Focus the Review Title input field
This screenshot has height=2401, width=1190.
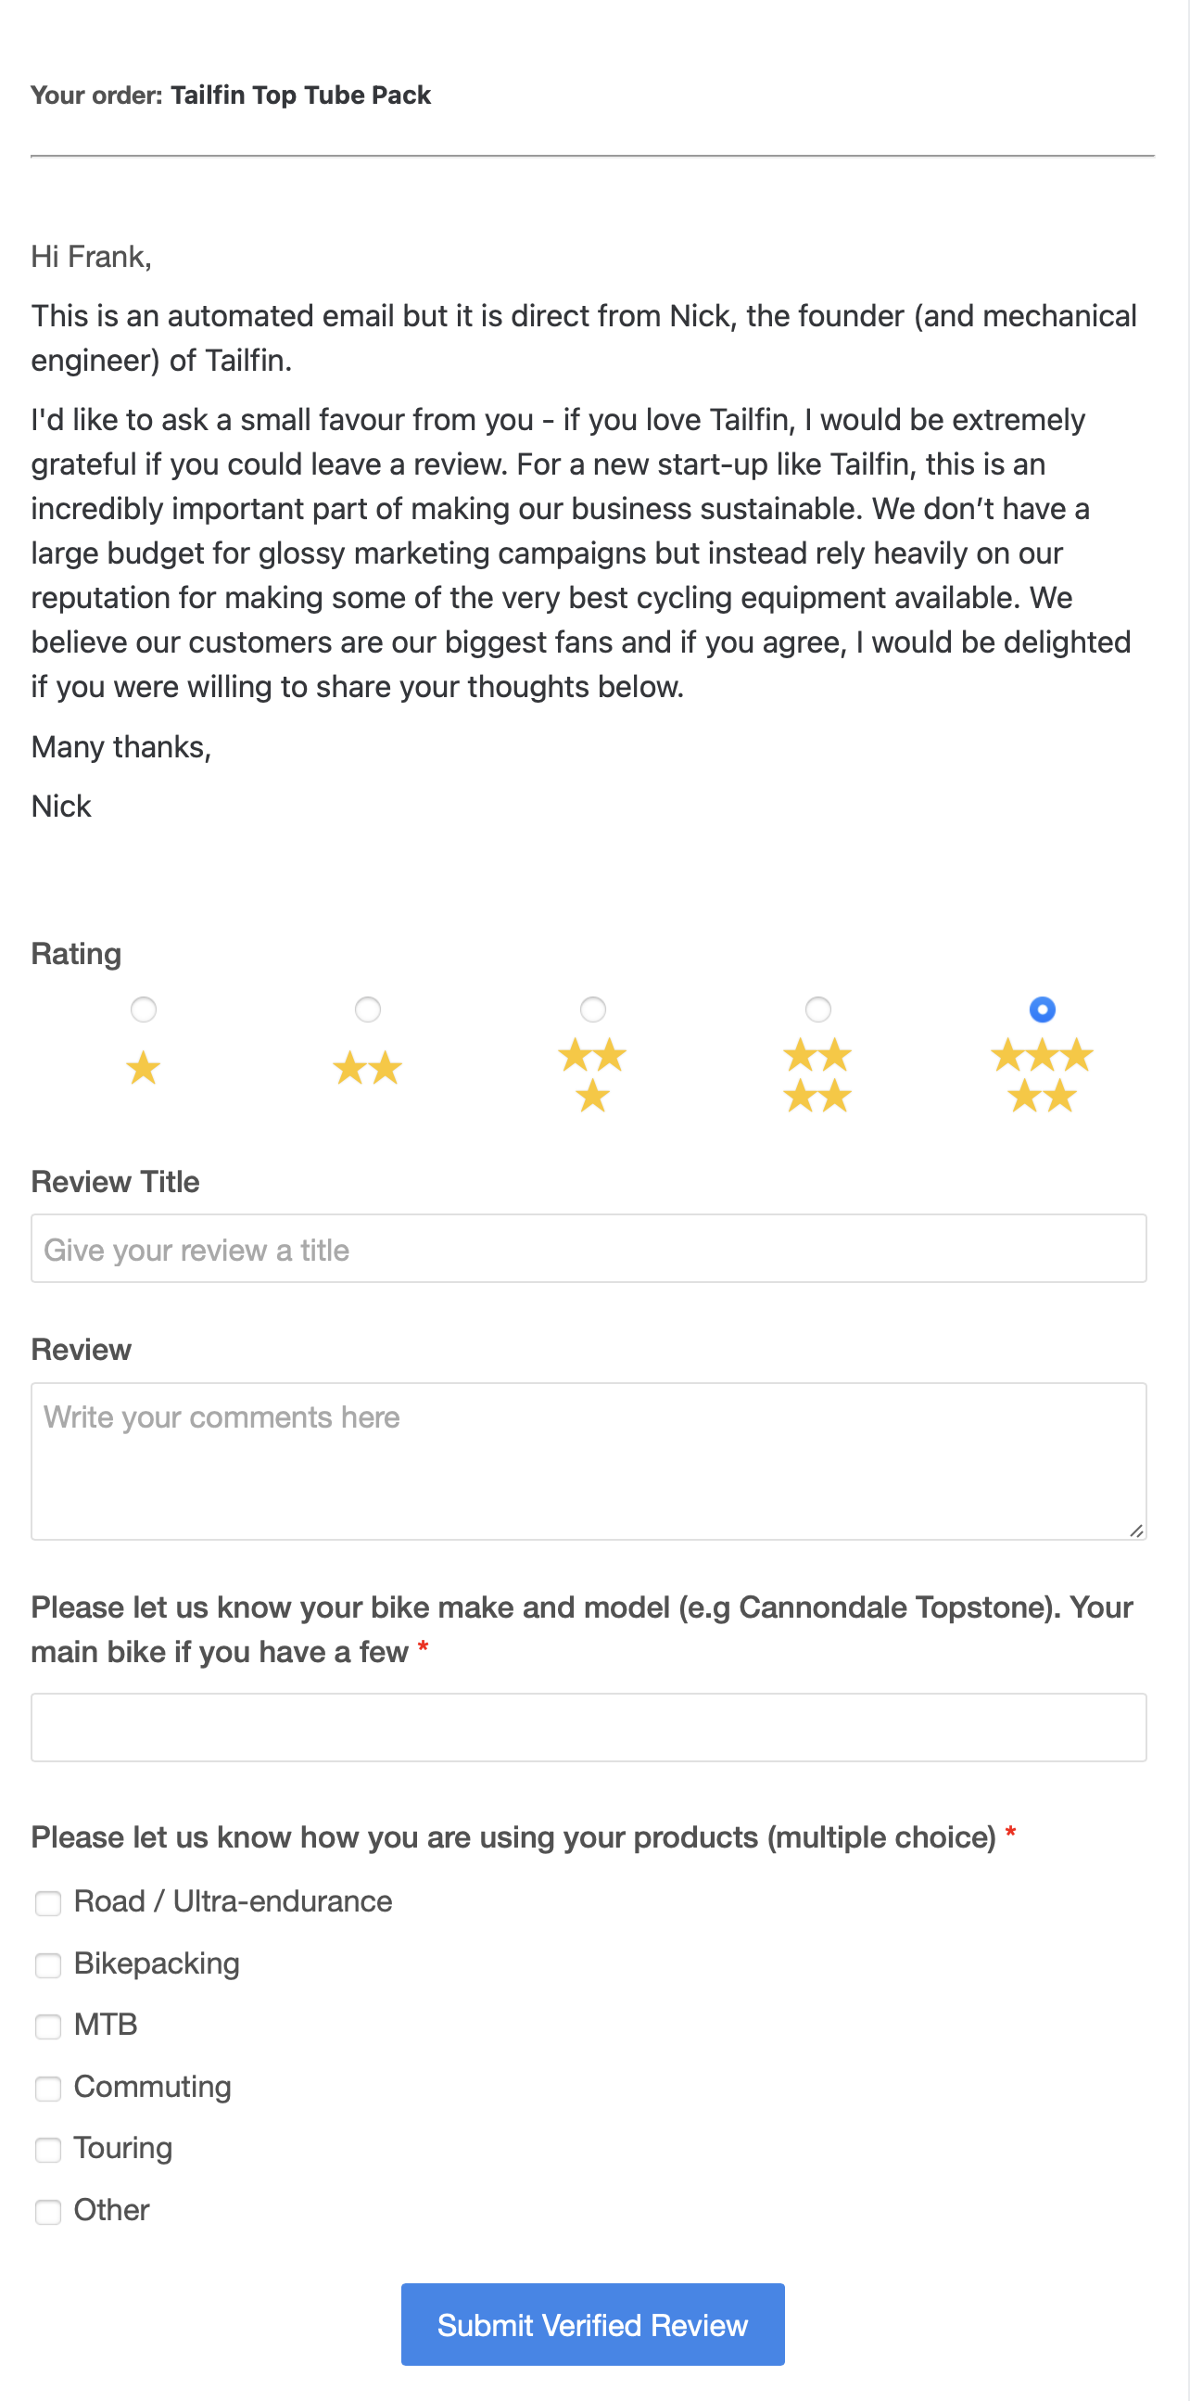click(x=588, y=1249)
